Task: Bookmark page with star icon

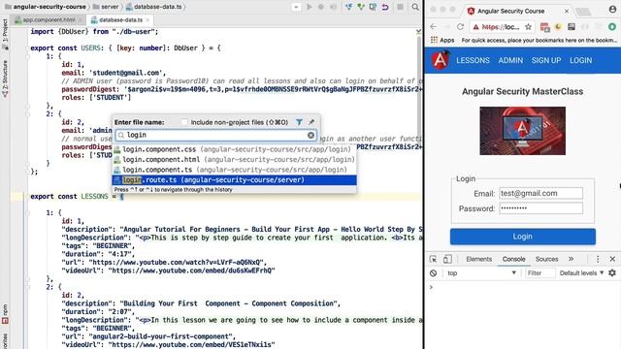Action: 528,26
